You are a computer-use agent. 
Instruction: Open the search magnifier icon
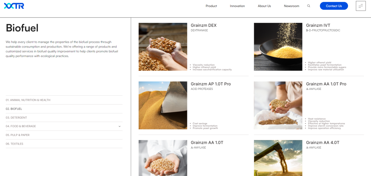[308, 6]
